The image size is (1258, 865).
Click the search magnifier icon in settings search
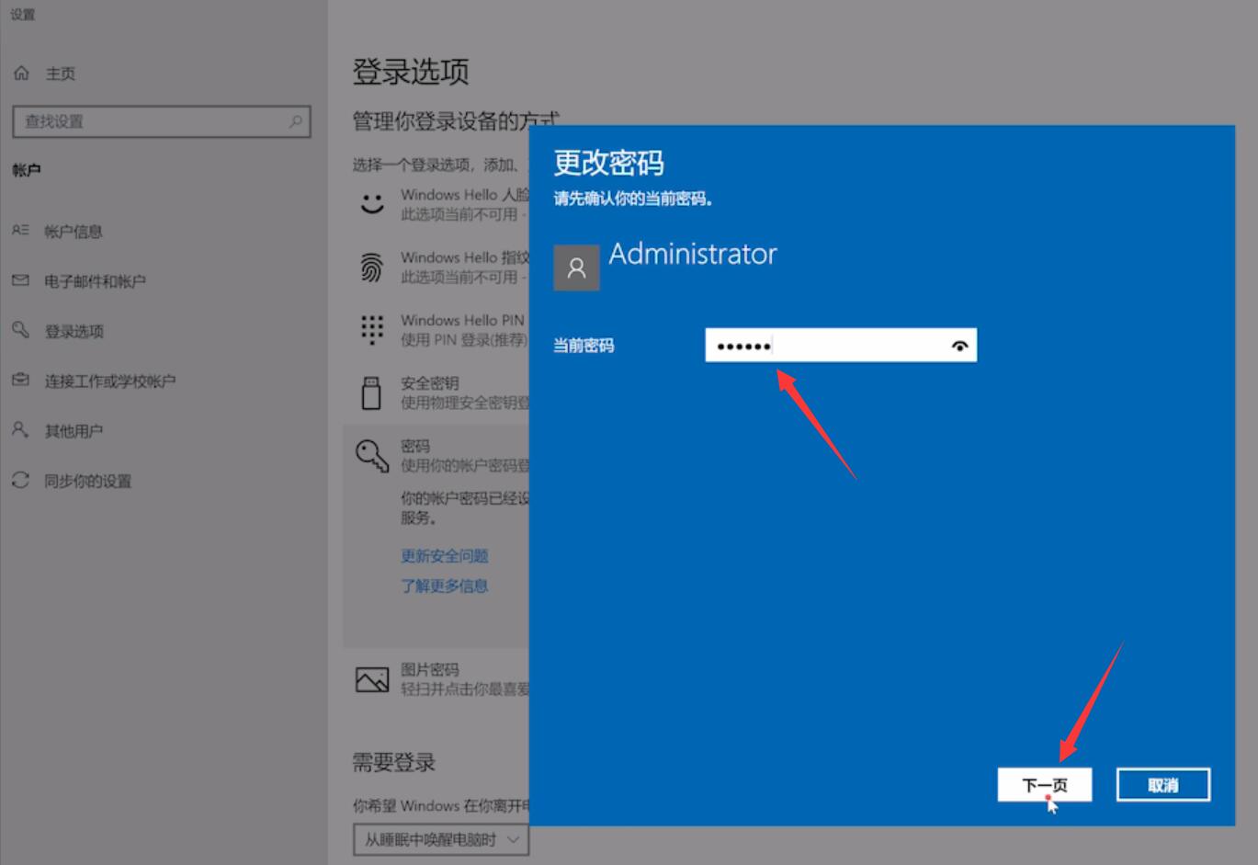[296, 121]
